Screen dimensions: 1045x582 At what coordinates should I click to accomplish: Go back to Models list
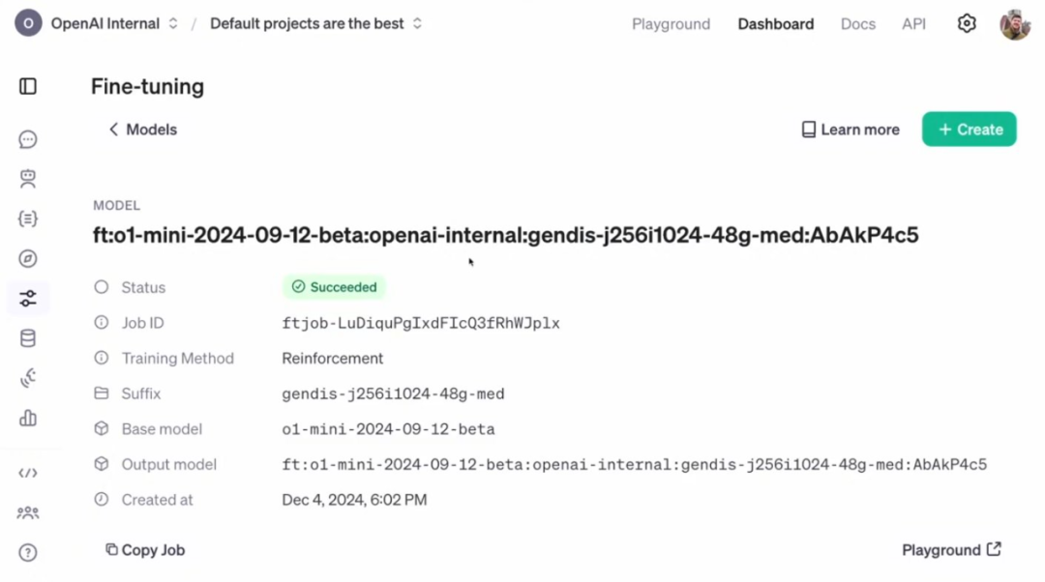click(142, 130)
